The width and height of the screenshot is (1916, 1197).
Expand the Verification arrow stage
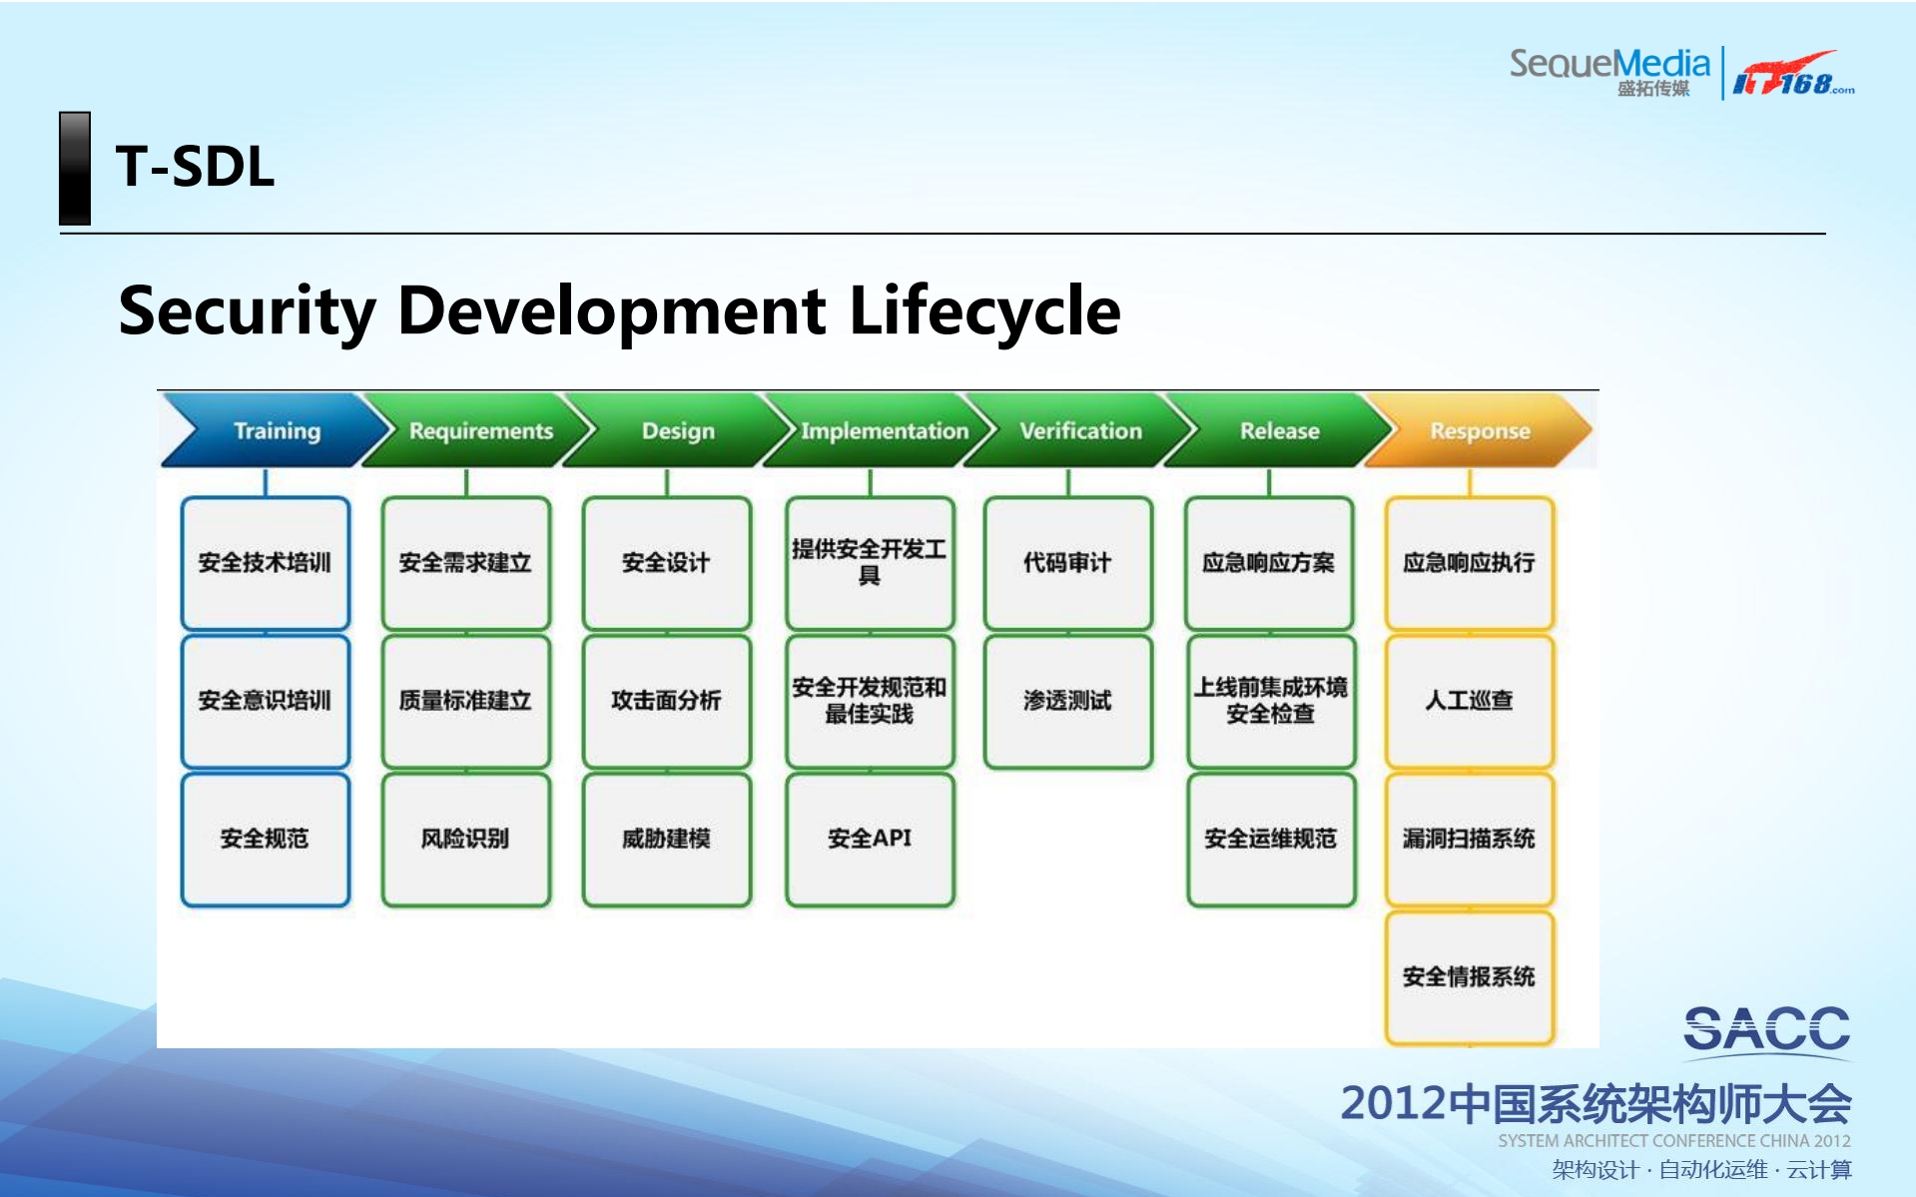(1080, 431)
